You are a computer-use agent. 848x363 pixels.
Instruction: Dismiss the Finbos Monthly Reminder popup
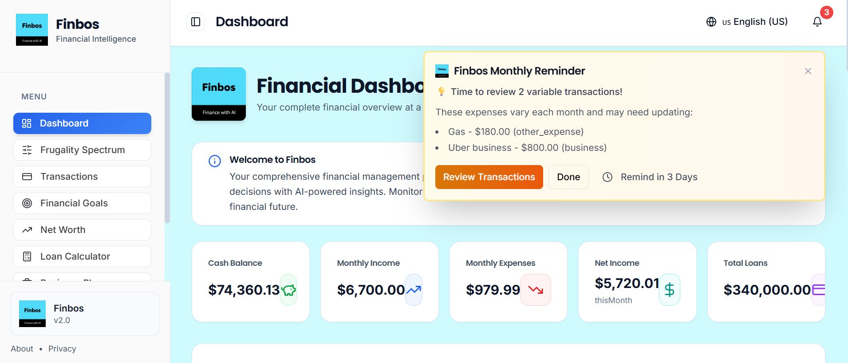(x=808, y=71)
